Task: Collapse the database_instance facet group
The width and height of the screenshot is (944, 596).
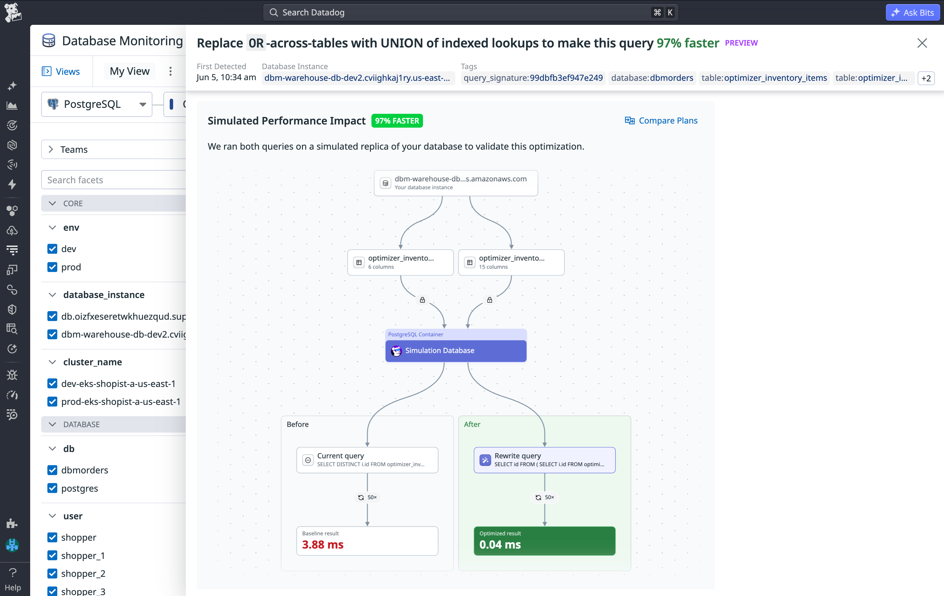Action: [x=52, y=295]
